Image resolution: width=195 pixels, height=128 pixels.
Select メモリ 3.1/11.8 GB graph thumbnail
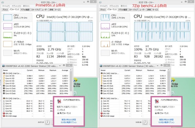pyautogui.click(x=8, y=26)
